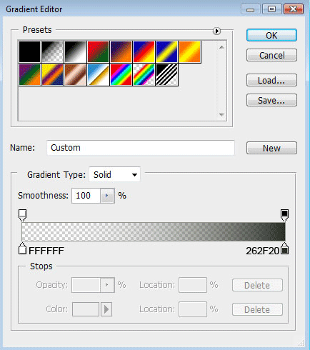Open the Gradient Type dropdown
310x350 pixels.
click(x=114, y=175)
